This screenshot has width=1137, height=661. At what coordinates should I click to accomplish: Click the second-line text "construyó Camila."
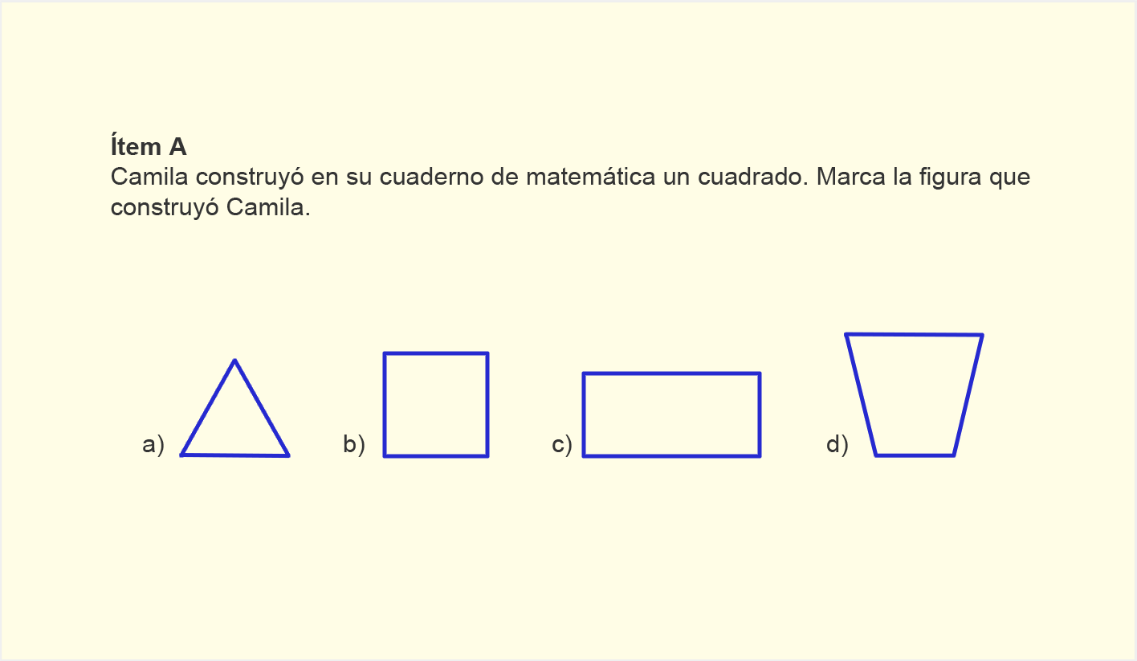[x=210, y=209]
